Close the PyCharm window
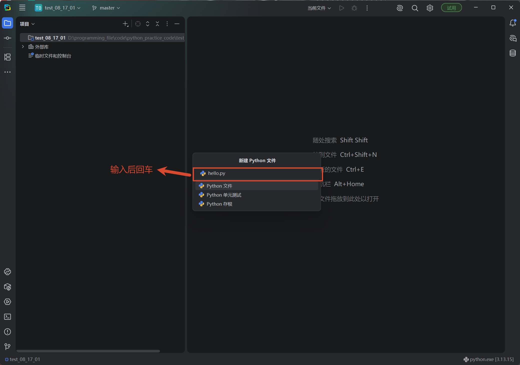 point(511,8)
